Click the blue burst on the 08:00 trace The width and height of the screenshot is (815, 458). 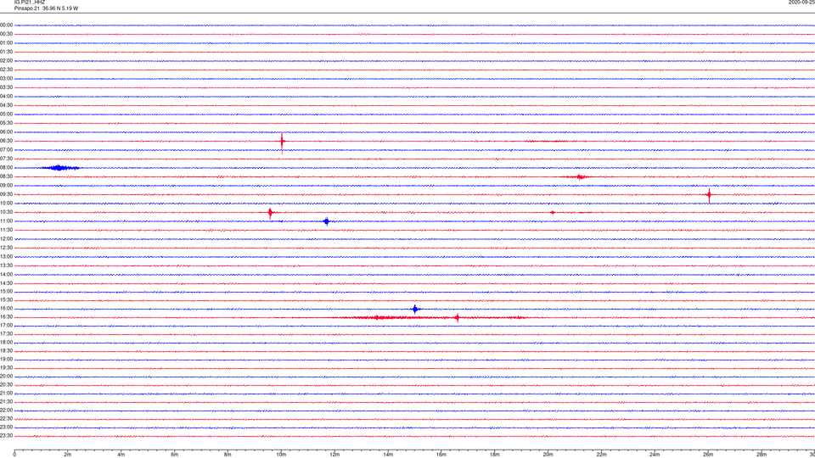(59, 168)
